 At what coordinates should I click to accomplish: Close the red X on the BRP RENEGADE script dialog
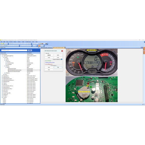pos(62,51)
